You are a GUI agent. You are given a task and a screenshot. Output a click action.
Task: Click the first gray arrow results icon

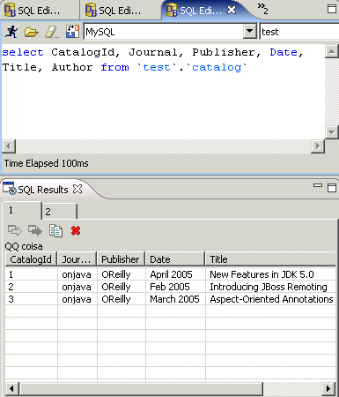tap(15, 230)
